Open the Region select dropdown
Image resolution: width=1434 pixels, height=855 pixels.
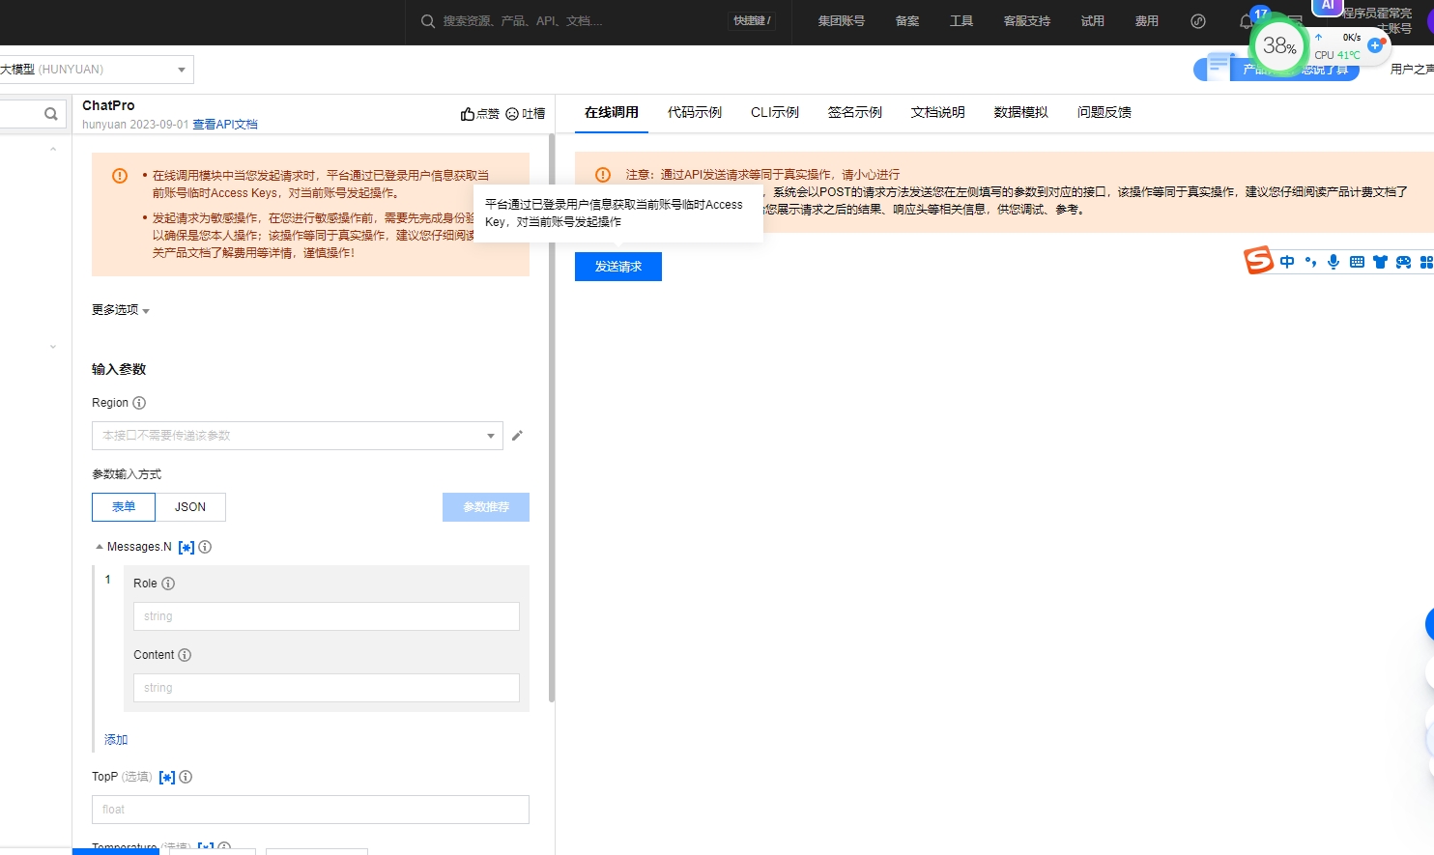point(297,436)
